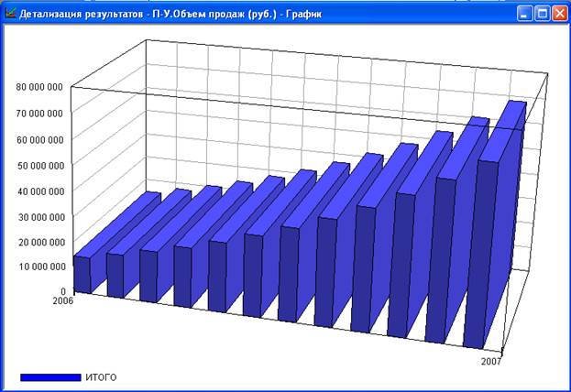The height and width of the screenshot is (392, 571).
Task: Select the first (shortest) bar near 2006
Action: 82,275
